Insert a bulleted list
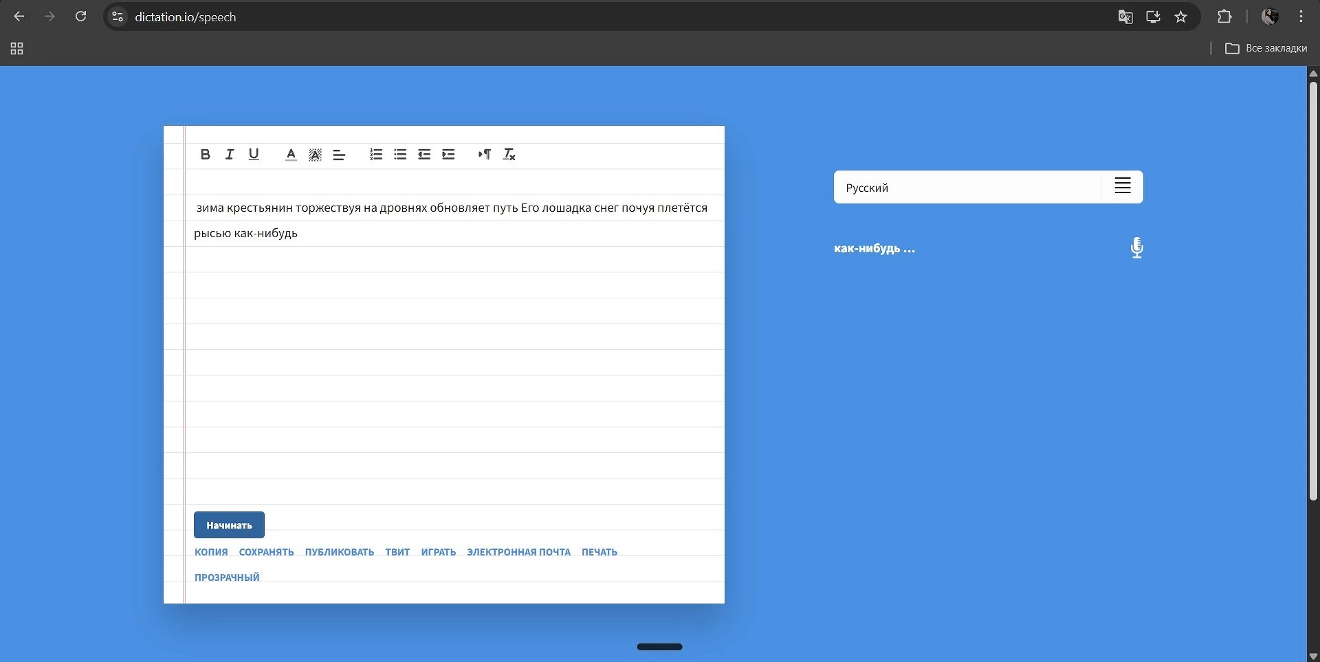The width and height of the screenshot is (1320, 662). 400,155
